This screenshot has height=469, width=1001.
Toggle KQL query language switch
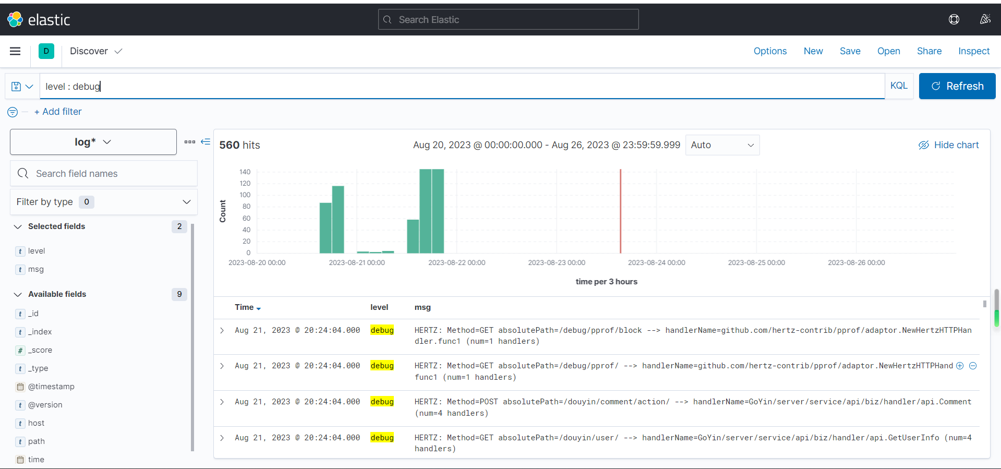coord(899,86)
